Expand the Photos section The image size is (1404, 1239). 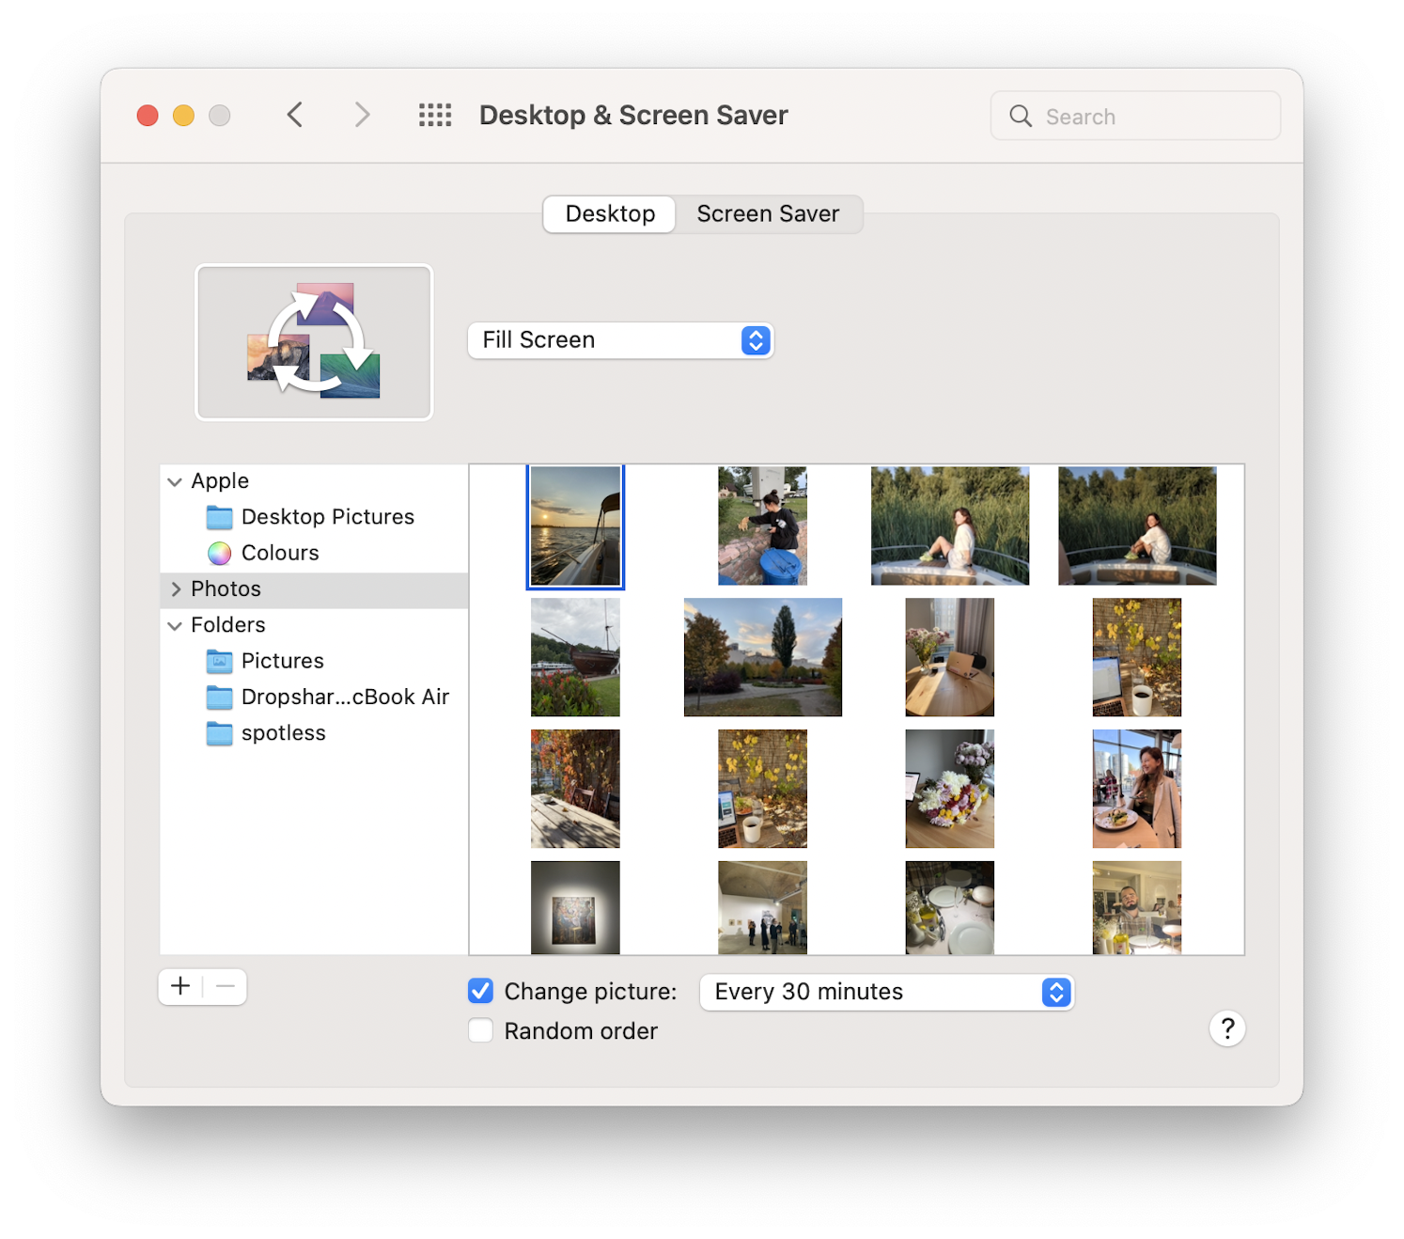pyautogui.click(x=177, y=588)
